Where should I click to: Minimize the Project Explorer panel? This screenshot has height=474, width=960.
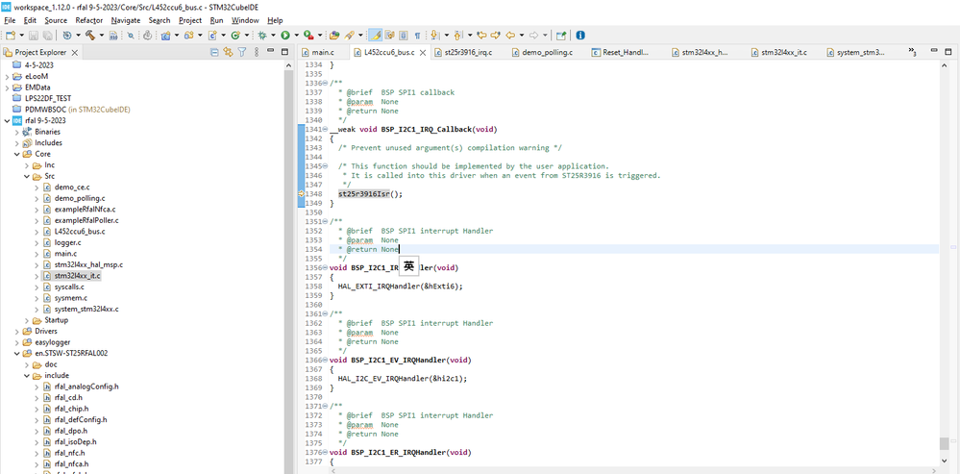[x=270, y=51]
